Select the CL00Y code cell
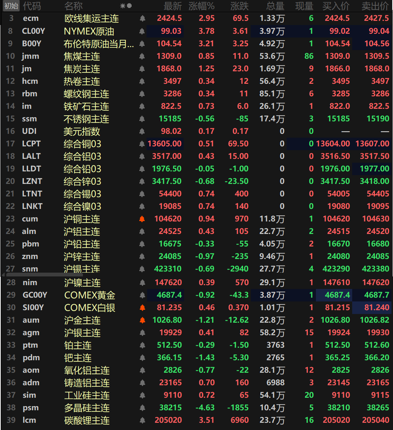The height and width of the screenshot is (430, 393). 33,31
